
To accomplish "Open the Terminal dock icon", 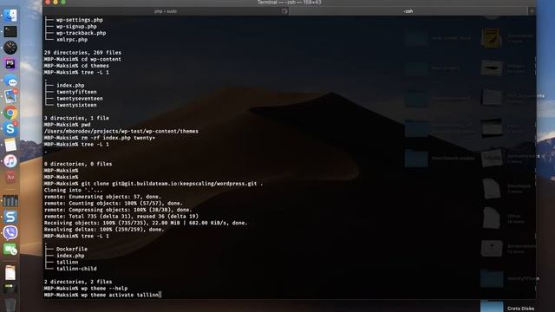I will pos(10,31).
